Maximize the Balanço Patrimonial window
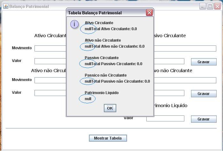Image resolution: width=223 pixels, height=151 pixels. coord(210,6)
